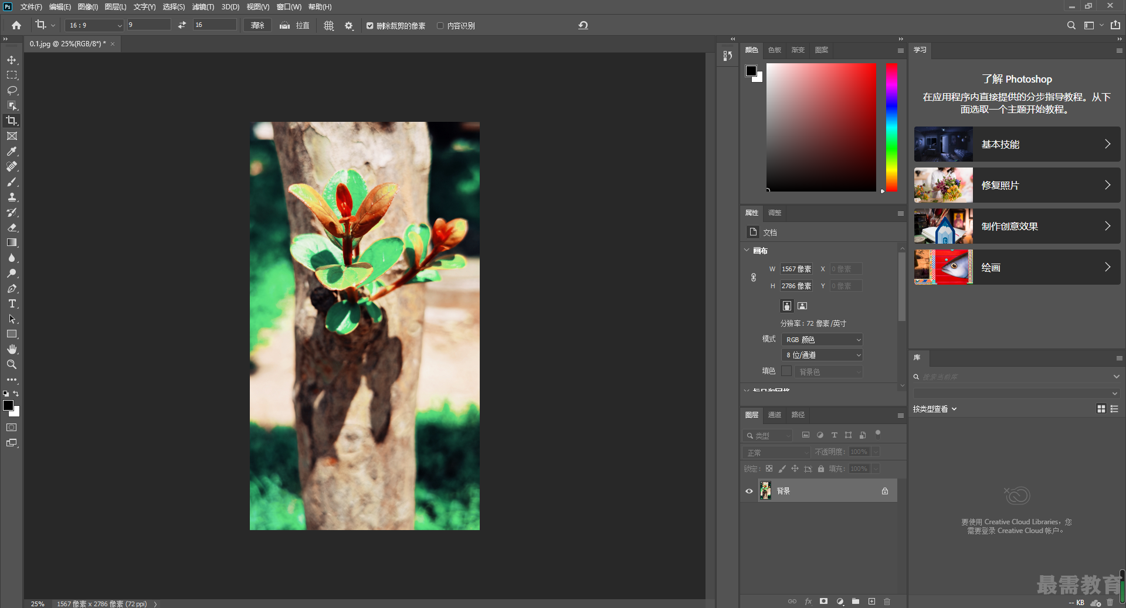The image size is (1126, 608).
Task: Open the 制作创意效果 tutorial
Action: tap(1017, 226)
